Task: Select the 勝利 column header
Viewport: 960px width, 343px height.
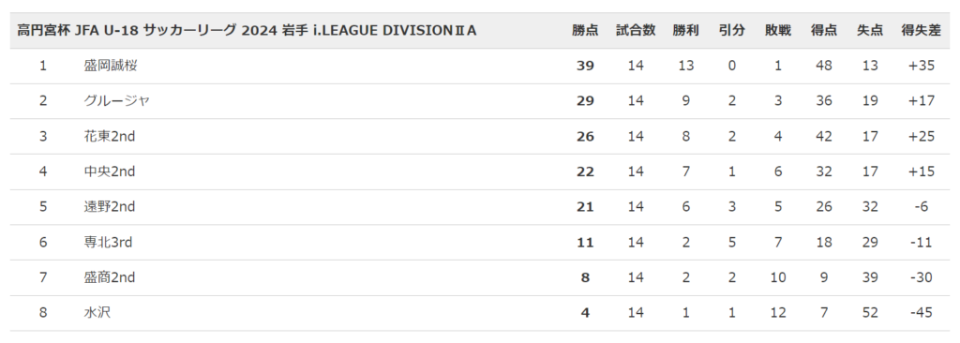Action: 685,31
